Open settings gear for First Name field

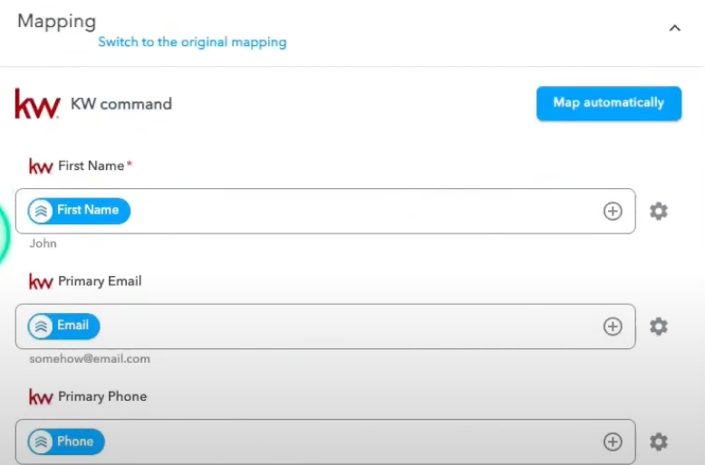click(x=659, y=211)
